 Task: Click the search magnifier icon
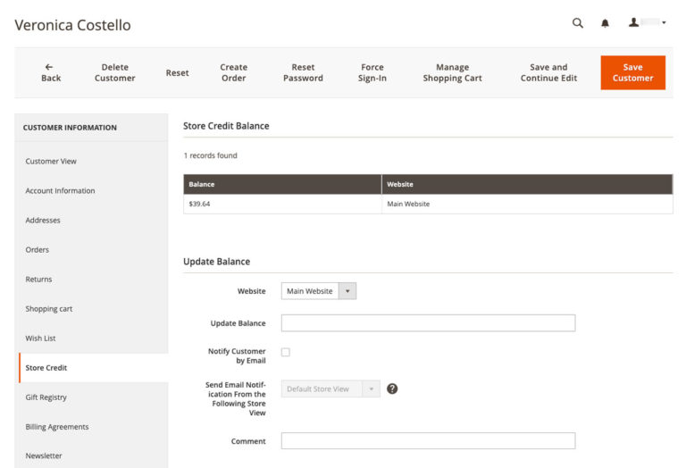point(578,23)
